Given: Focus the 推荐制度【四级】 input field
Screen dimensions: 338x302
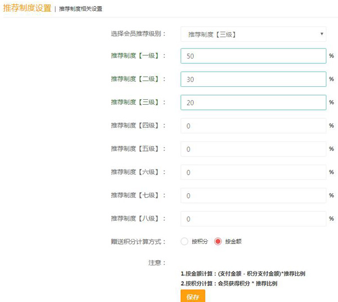Looking at the screenshot, I should (253, 126).
